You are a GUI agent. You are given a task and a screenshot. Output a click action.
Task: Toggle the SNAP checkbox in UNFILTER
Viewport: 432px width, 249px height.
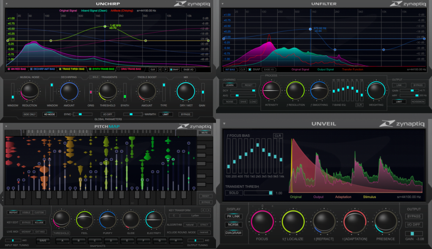pos(250,70)
